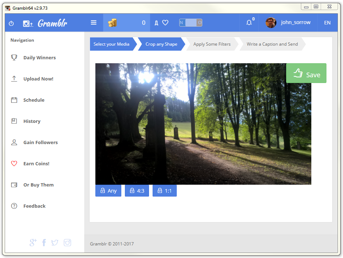This screenshot has width=343, height=258.
Task: Click the lock icon on 4:3 button
Action: pyautogui.click(x=132, y=190)
